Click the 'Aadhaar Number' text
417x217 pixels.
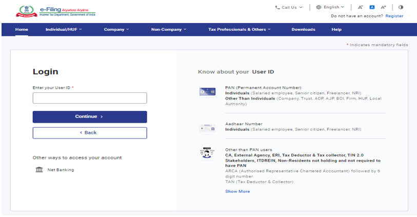coord(244,124)
